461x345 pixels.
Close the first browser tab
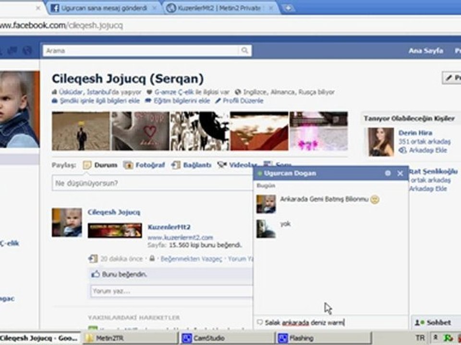pos(38,8)
